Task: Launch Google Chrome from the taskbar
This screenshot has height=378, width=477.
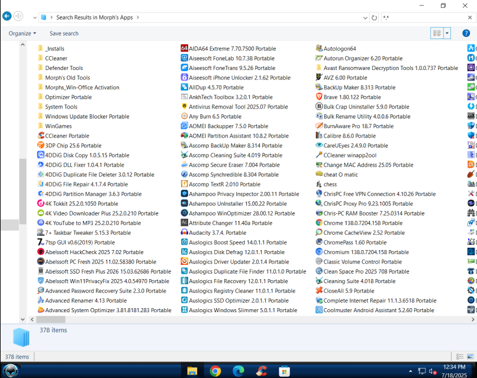Action: 215,371
